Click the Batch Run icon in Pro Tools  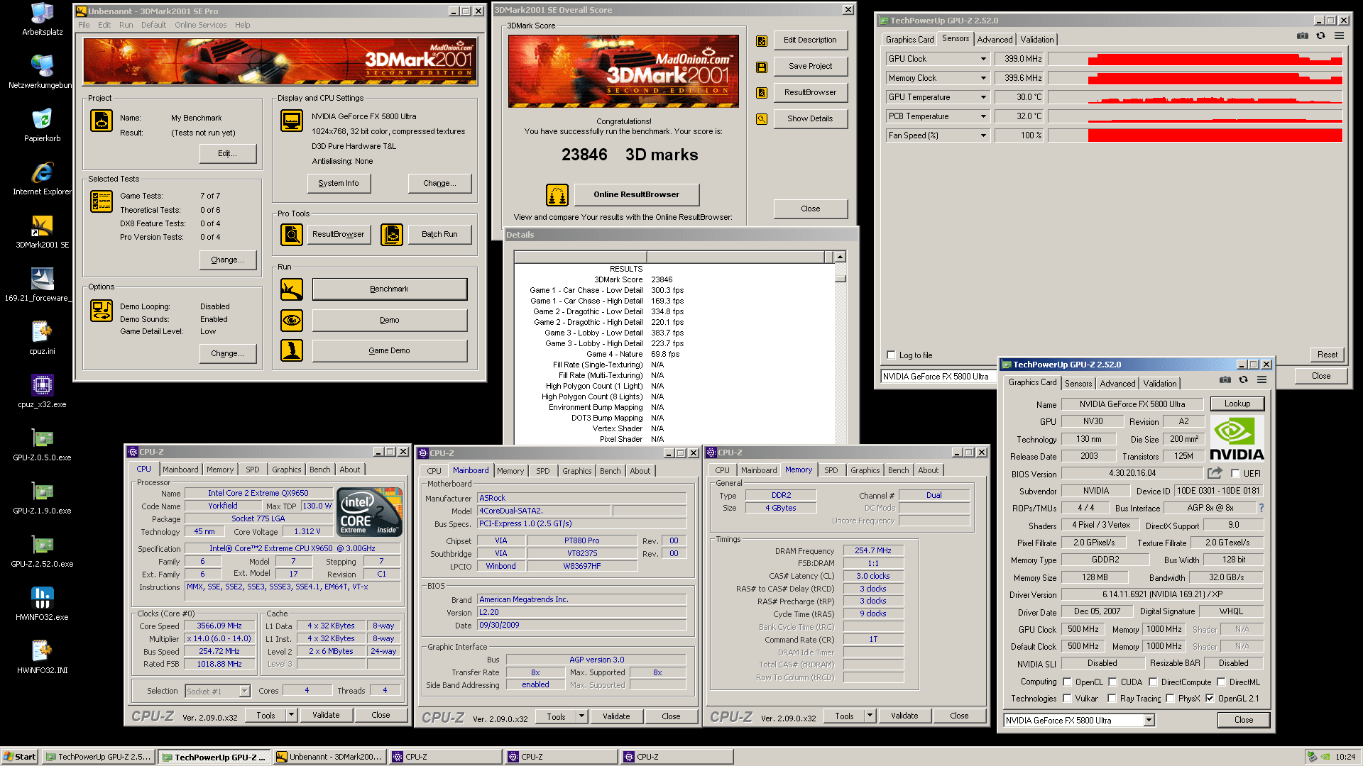(392, 234)
